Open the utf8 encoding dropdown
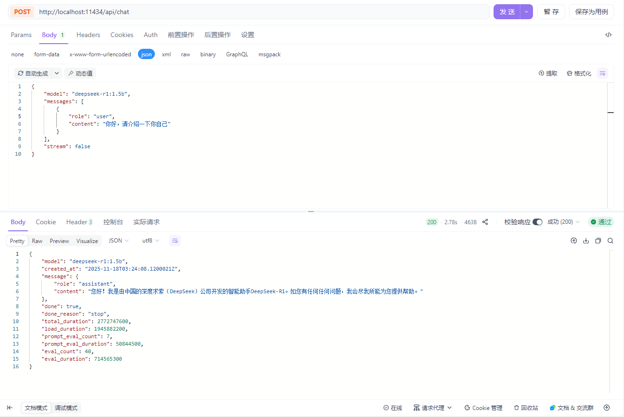 tap(149, 240)
